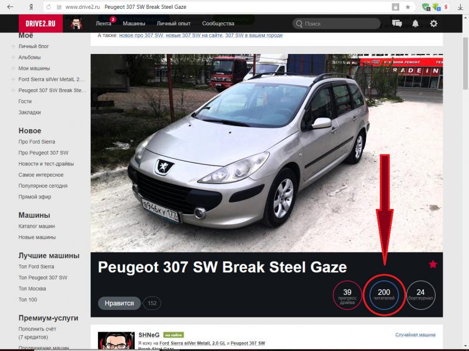Open the messages chat icon
This screenshot has height=351, width=469.
pyautogui.click(x=397, y=23)
